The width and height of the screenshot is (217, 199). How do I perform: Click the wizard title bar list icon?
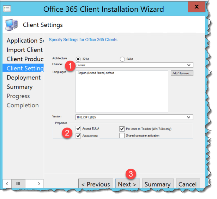[x=7, y=9]
